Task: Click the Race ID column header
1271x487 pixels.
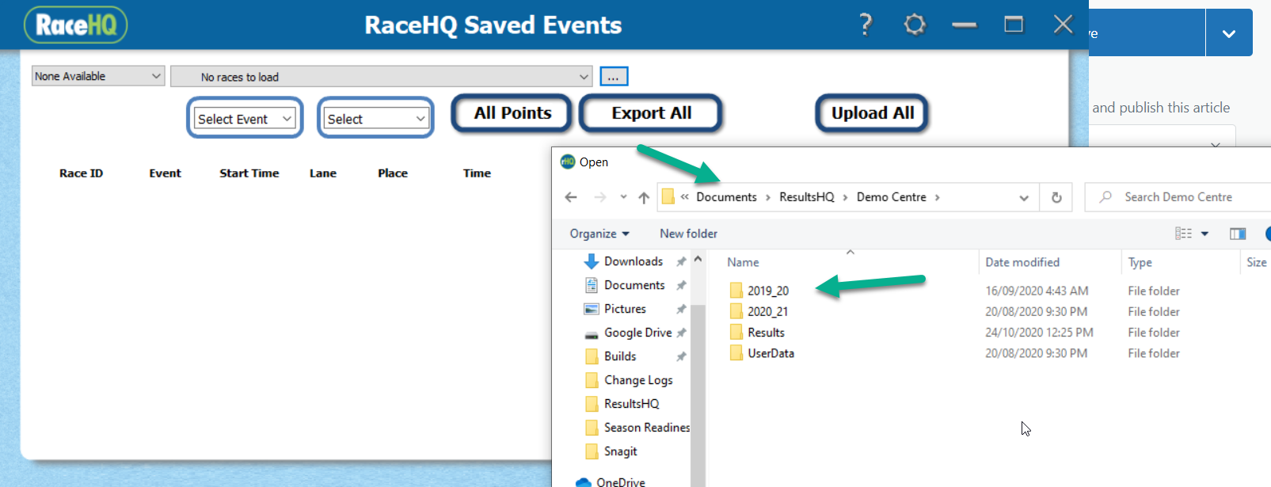Action: pyautogui.click(x=81, y=173)
